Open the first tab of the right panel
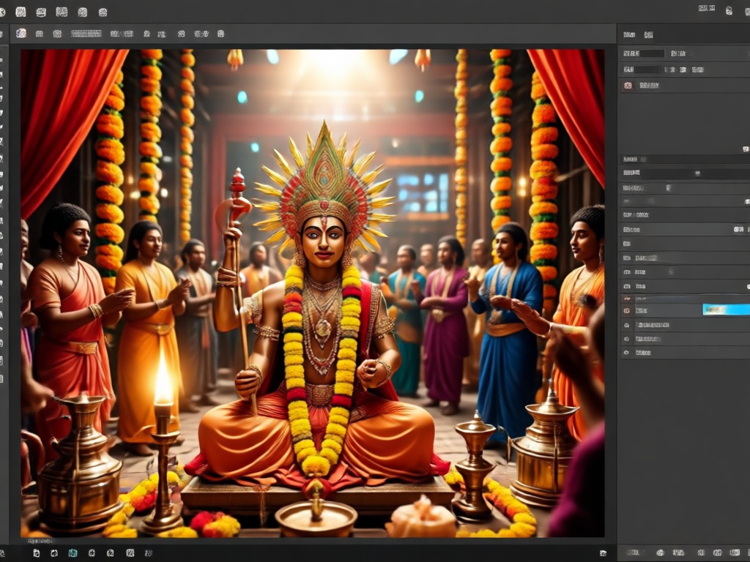This screenshot has height=562, width=750. tap(629, 34)
